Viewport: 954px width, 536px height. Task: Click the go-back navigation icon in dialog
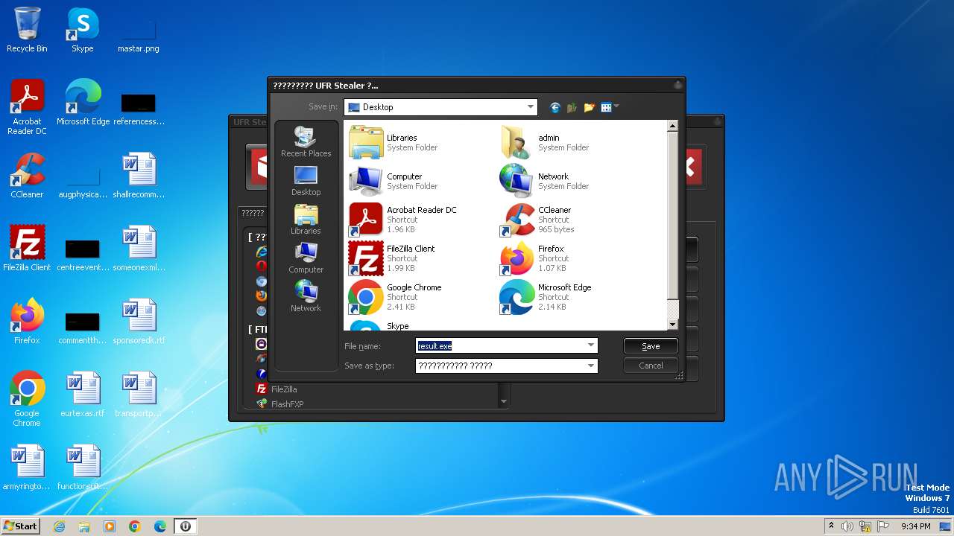coord(555,107)
